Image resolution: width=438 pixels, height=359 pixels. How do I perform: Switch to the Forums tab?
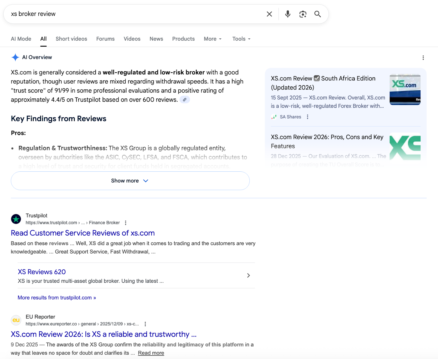click(x=105, y=39)
